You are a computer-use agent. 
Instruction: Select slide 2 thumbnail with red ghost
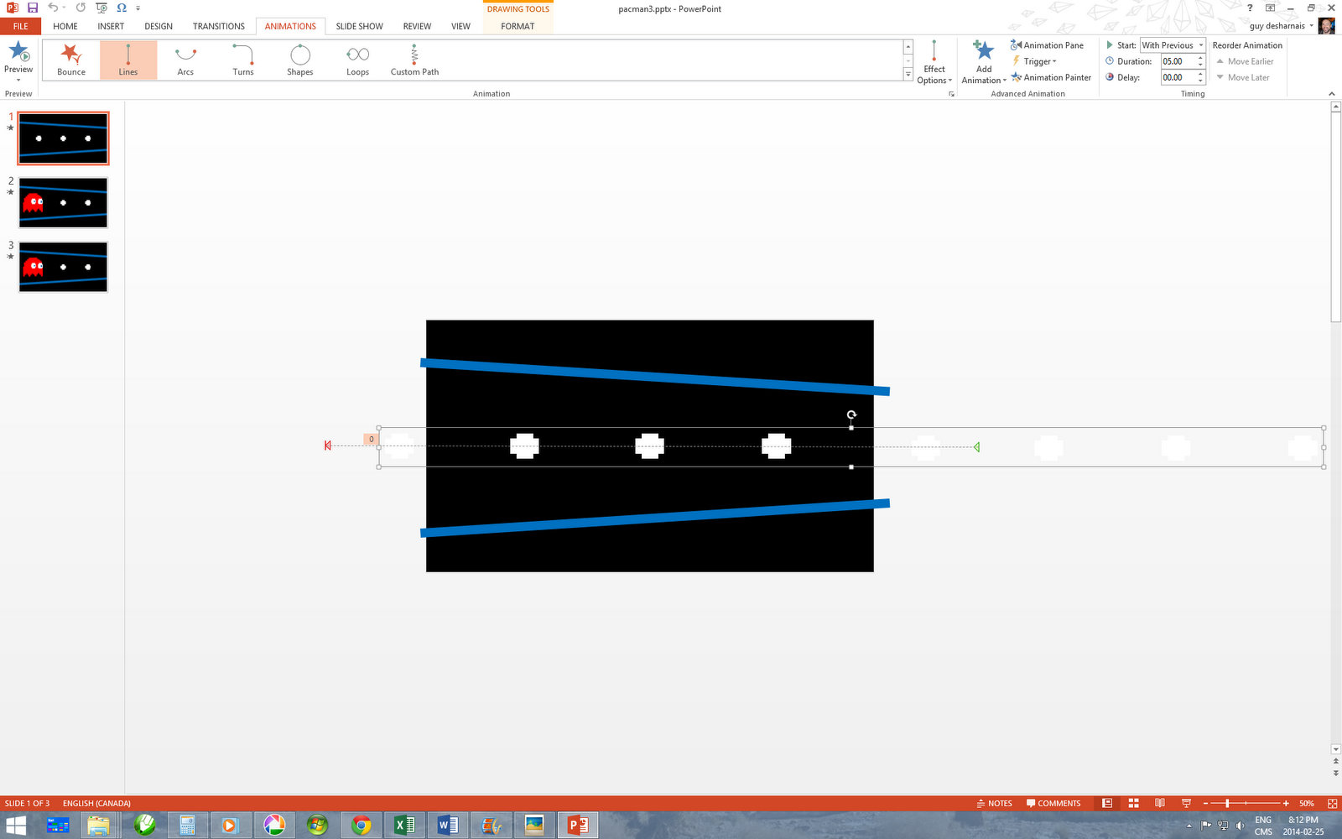point(63,202)
